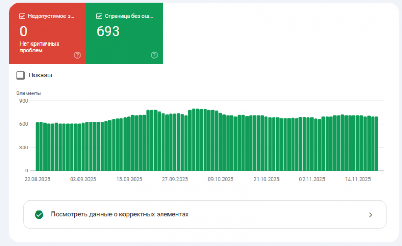The width and height of the screenshot is (402, 246).
Task: Click help icon in red invalid items card
Action: click(77, 55)
